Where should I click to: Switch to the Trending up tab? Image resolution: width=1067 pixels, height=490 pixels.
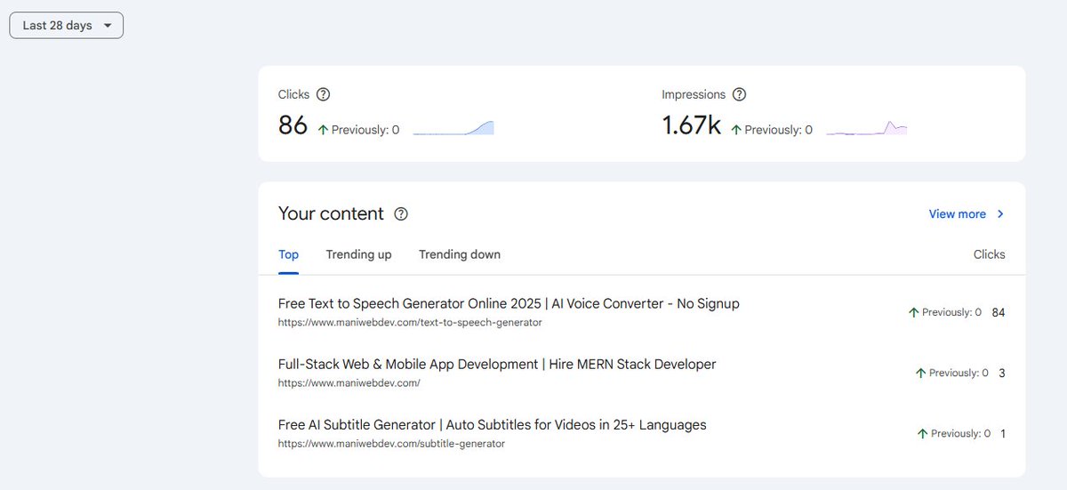[x=358, y=254]
